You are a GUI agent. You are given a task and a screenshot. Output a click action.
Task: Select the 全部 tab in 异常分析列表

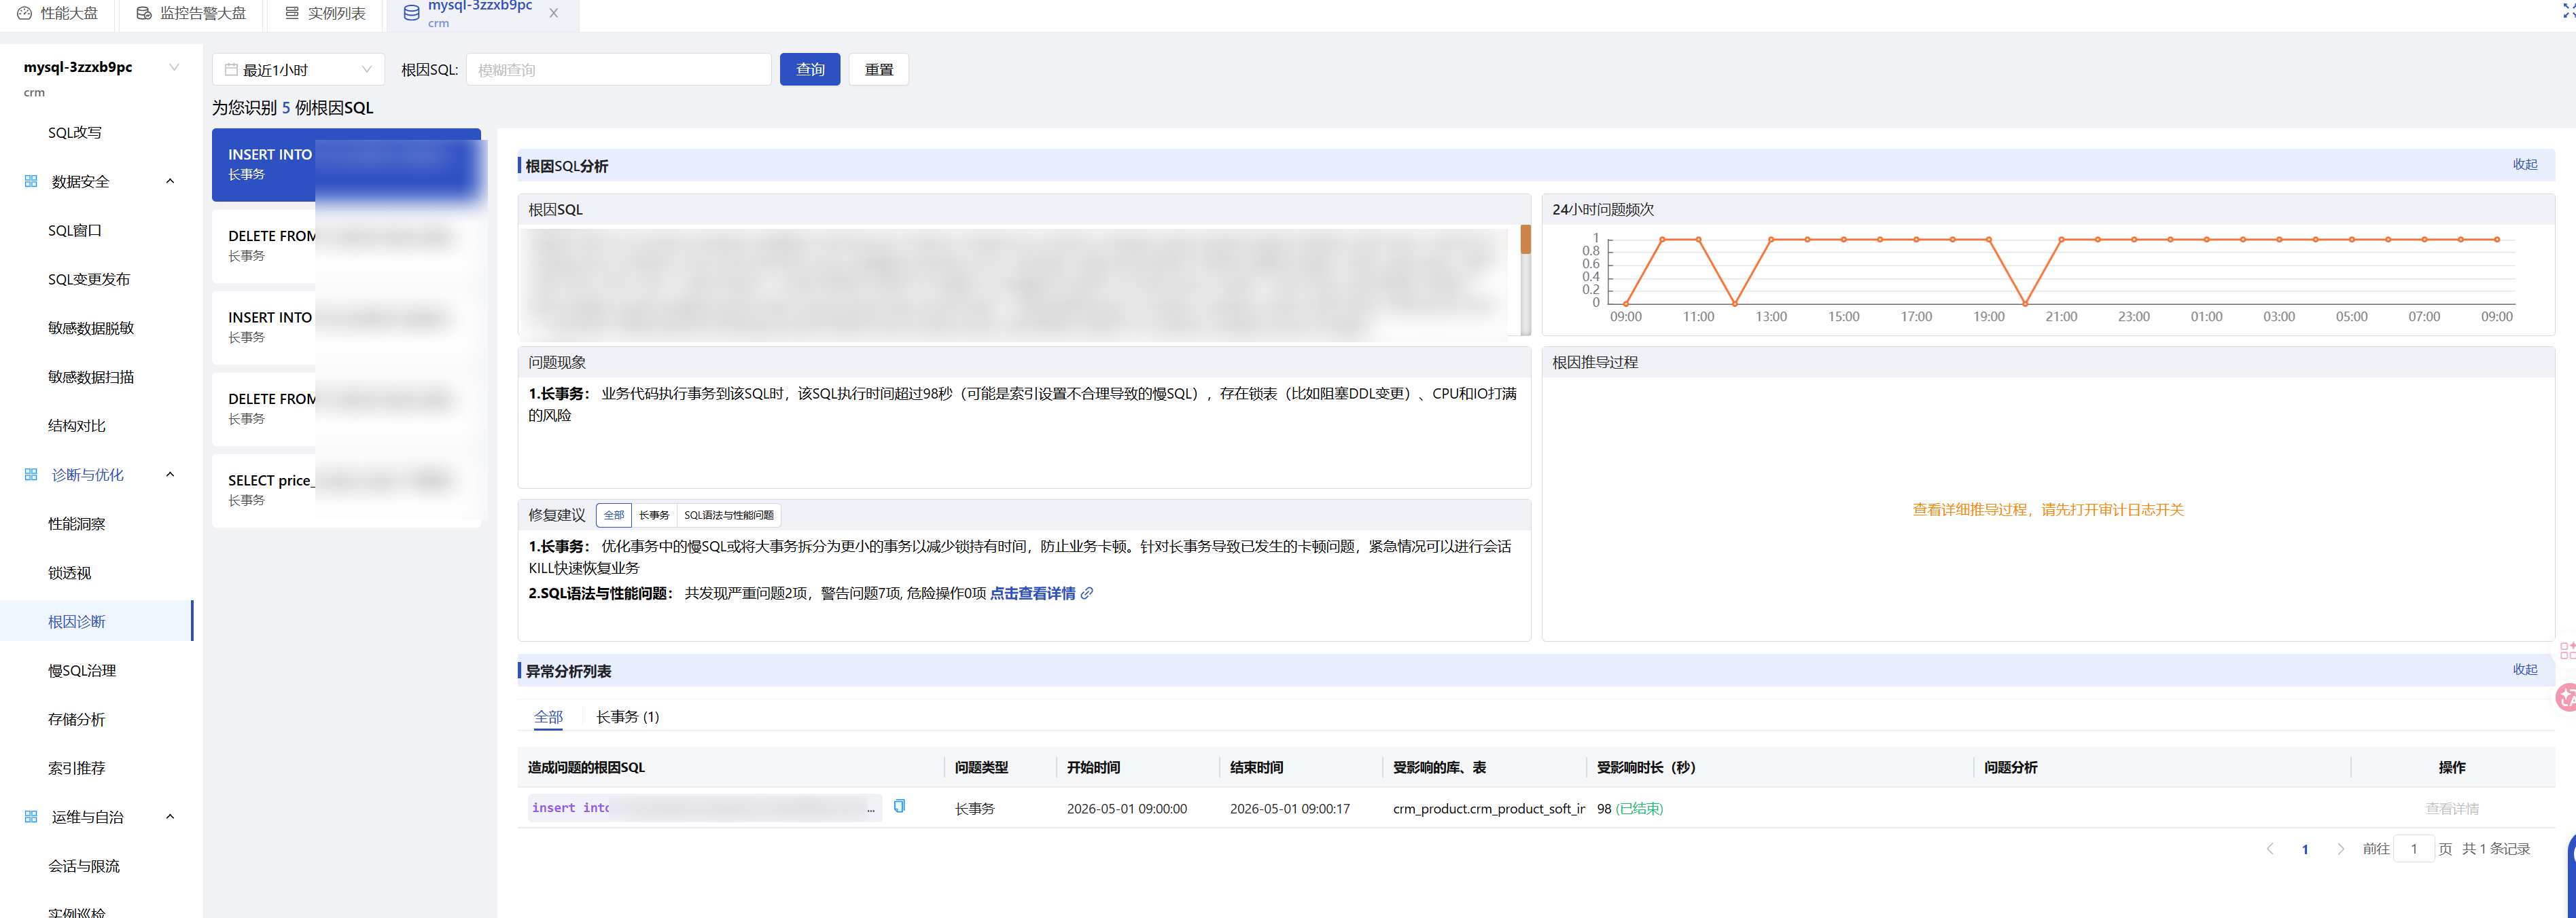coord(548,717)
